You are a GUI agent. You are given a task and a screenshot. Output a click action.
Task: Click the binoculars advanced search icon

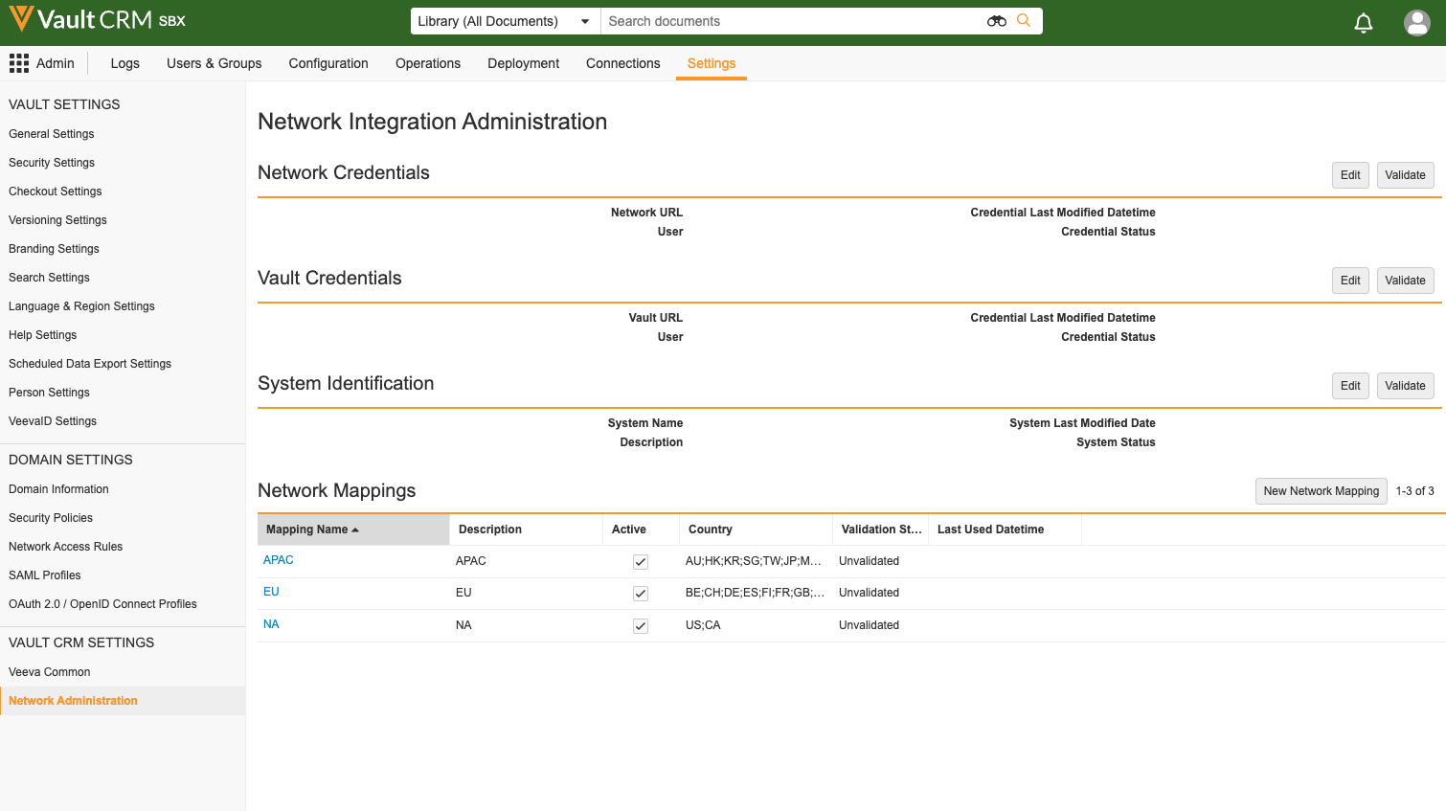point(996,21)
